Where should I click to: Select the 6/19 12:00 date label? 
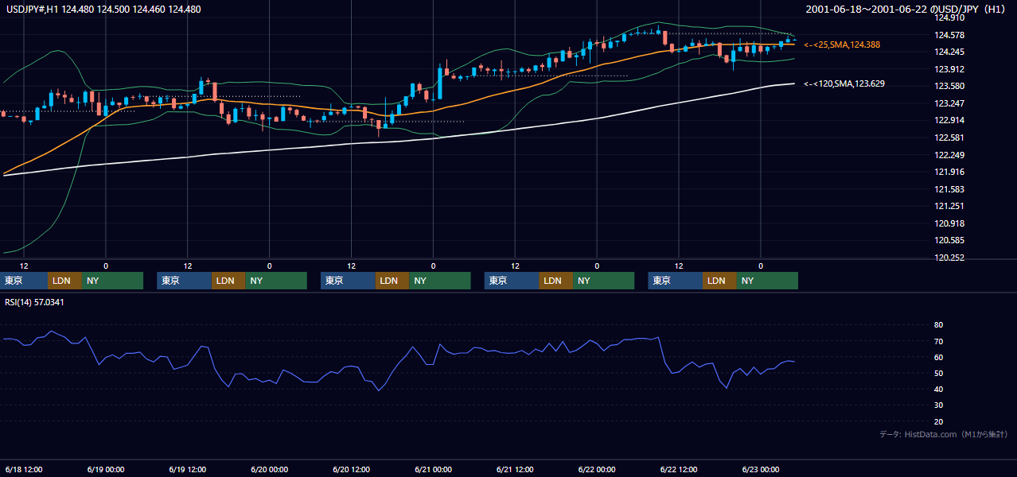point(188,470)
